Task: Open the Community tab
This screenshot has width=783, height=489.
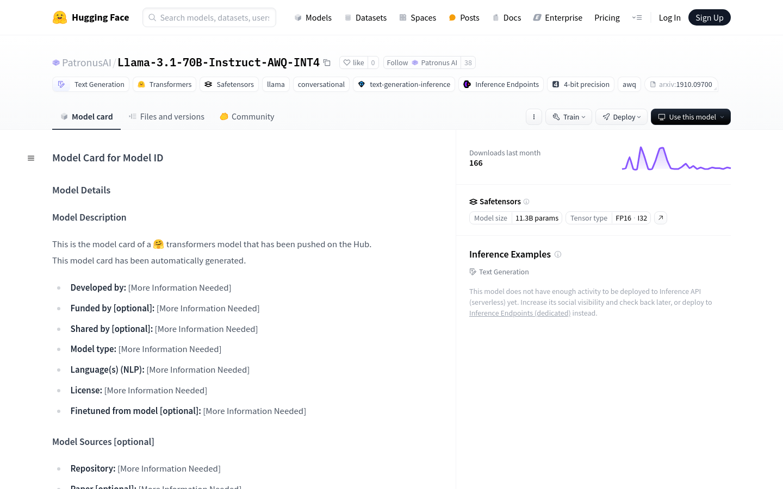Action: point(247,116)
